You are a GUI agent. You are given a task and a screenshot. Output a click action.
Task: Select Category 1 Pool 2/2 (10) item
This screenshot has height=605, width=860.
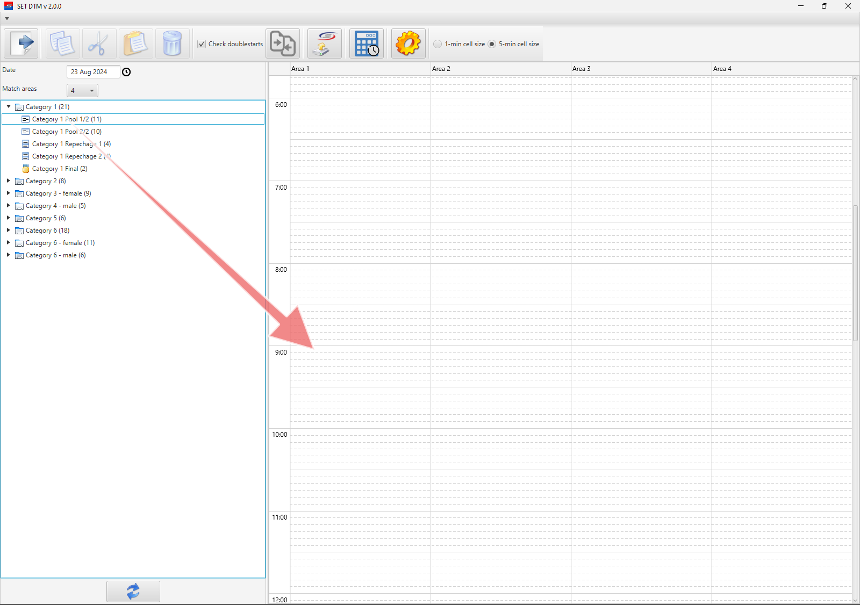click(x=67, y=132)
